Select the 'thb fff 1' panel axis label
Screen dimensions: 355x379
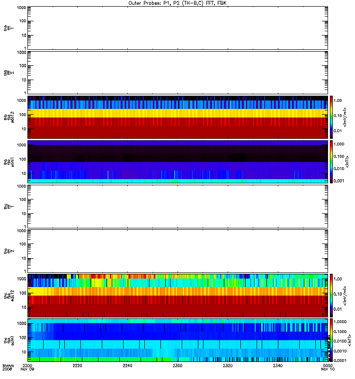click(x=9, y=28)
